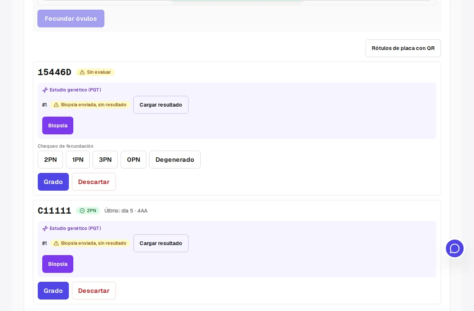Select 2PN fertilization check for 15446D
Screen dimensions: 474x311
point(50,160)
